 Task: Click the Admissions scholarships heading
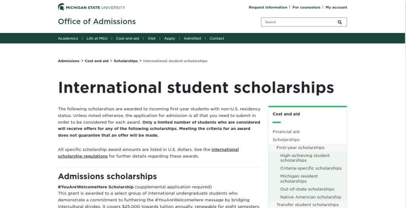tap(107, 176)
